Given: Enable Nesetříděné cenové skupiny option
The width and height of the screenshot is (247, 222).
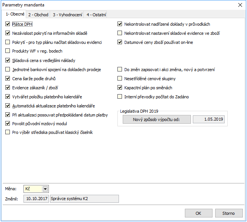Looking at the screenshot, I should tap(120, 78).
